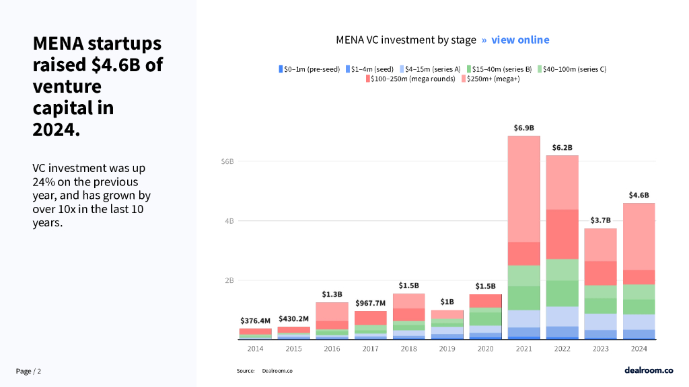Viewport: 689px width, 387px height.
Task: Select the $6.9B label above 2021
Action: click(523, 128)
